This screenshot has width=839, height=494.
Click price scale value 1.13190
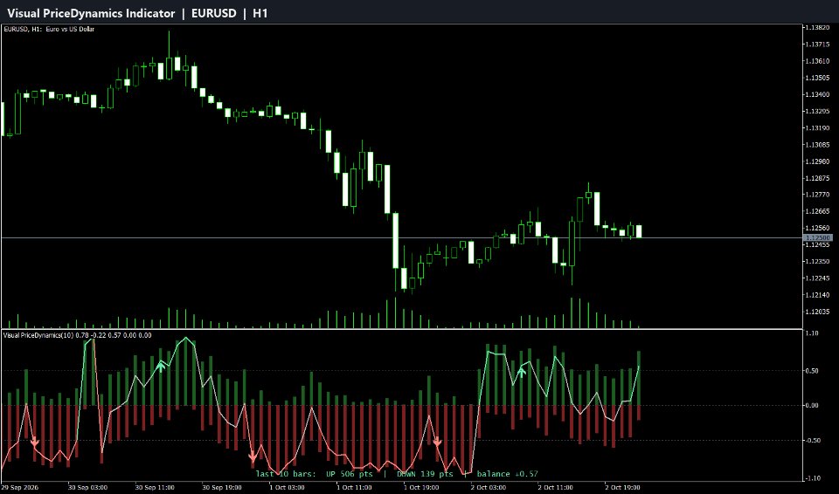(818, 127)
